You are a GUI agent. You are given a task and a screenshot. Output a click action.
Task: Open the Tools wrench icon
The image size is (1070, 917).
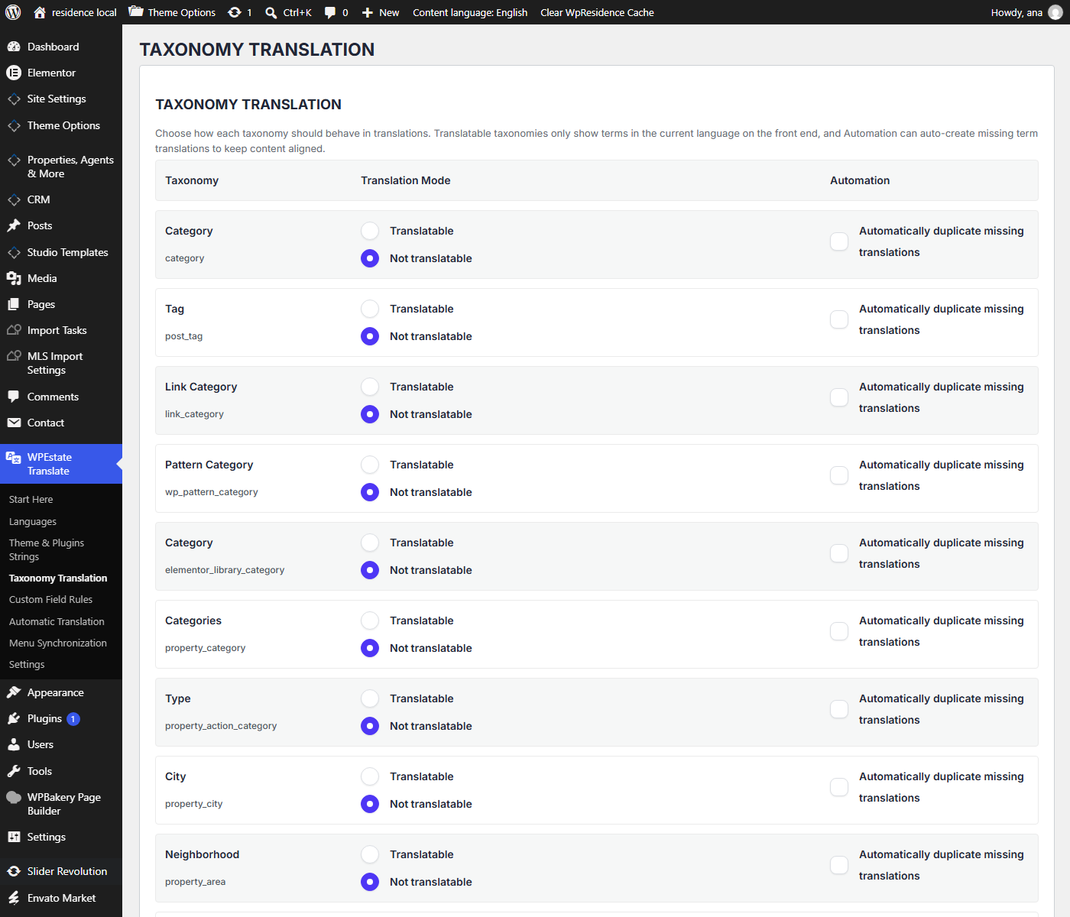coord(14,771)
